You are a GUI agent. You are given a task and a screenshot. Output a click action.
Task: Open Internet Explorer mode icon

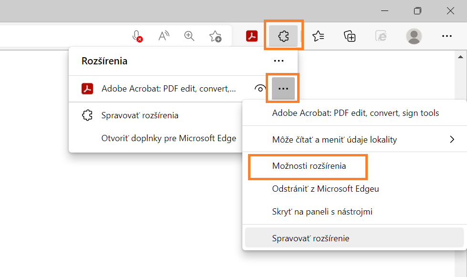click(381, 36)
